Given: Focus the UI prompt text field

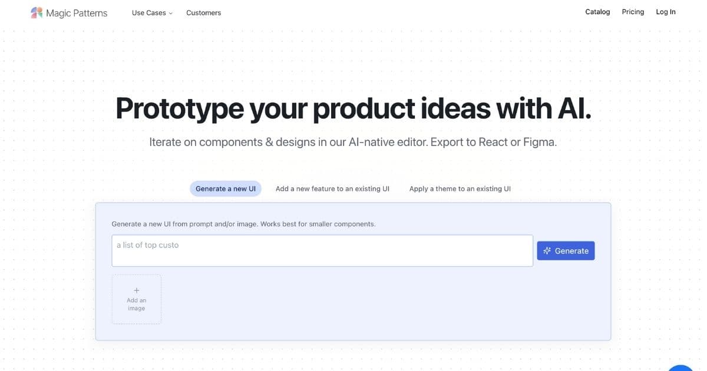Looking at the screenshot, I should [x=322, y=251].
